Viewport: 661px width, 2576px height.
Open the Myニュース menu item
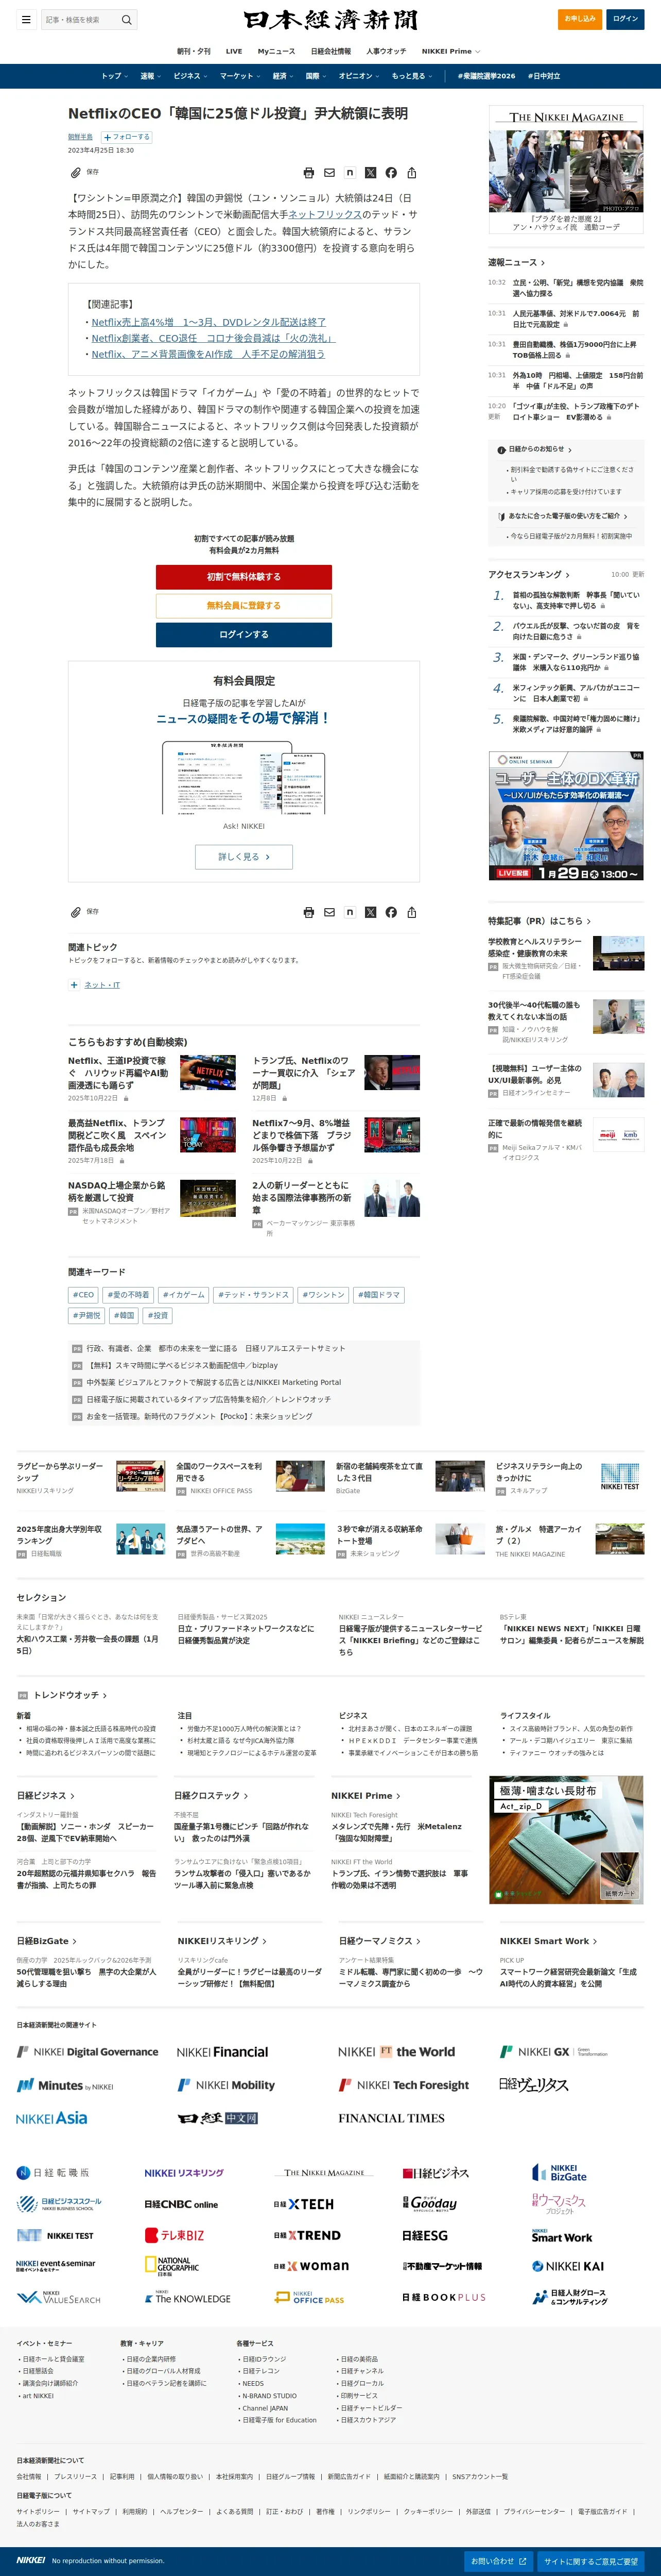[x=276, y=51]
